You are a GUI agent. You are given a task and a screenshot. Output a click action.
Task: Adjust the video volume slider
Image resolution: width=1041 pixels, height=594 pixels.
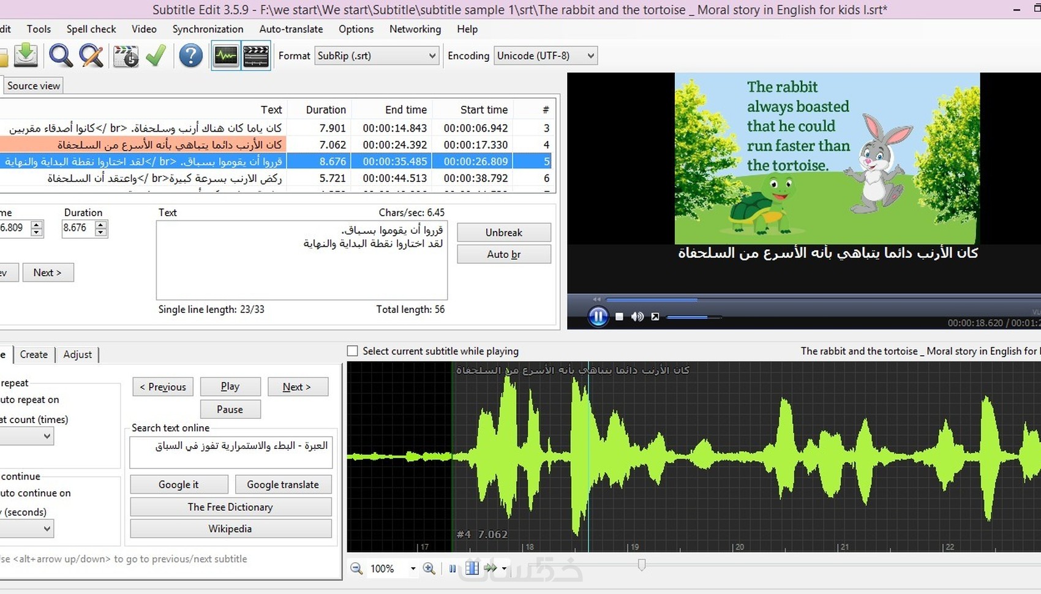[x=694, y=317]
